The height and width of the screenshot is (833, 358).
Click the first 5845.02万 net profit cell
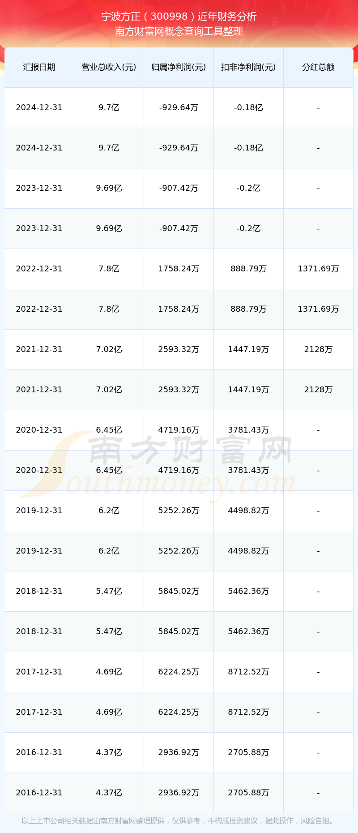pos(179,591)
